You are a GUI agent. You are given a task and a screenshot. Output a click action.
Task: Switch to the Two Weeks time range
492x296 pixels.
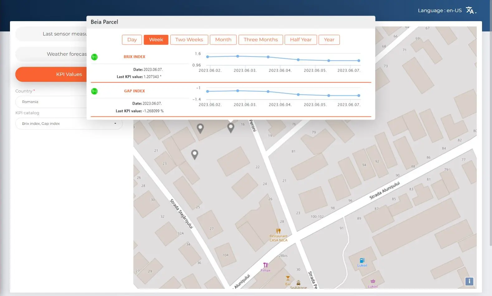pyautogui.click(x=189, y=40)
